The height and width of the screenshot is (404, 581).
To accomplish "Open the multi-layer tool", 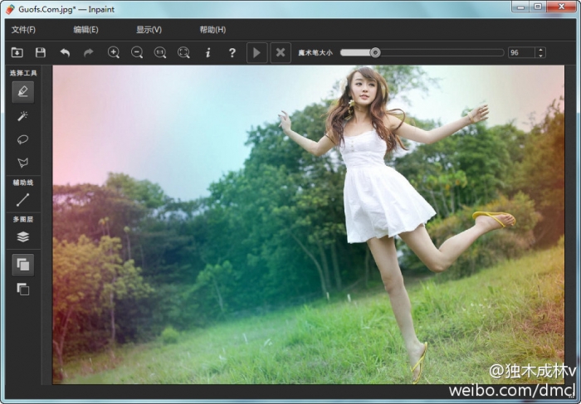I will 23,236.
